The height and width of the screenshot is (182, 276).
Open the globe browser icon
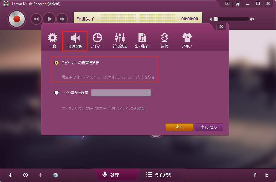tap(55, 175)
